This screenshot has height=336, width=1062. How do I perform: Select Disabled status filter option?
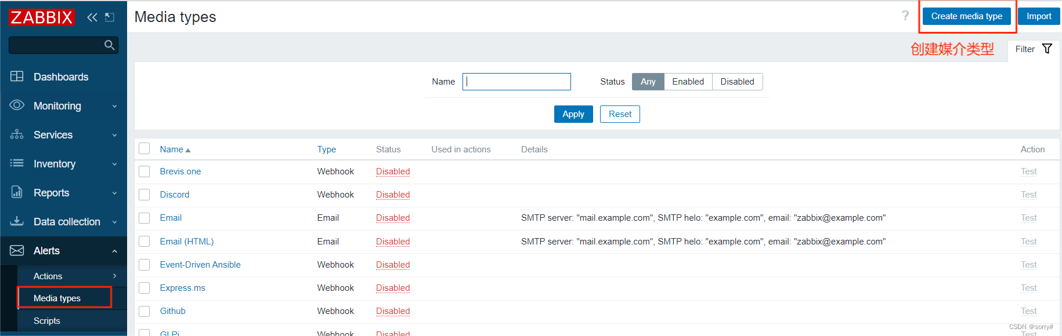click(737, 82)
